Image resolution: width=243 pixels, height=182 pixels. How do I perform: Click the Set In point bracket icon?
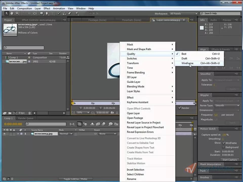80,108
